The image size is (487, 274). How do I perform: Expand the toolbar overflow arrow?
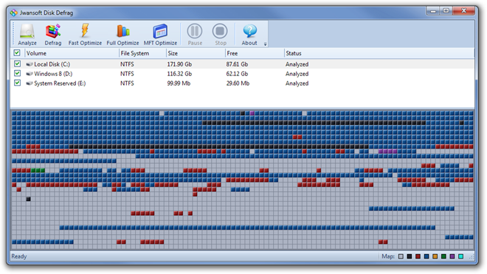tap(265, 44)
